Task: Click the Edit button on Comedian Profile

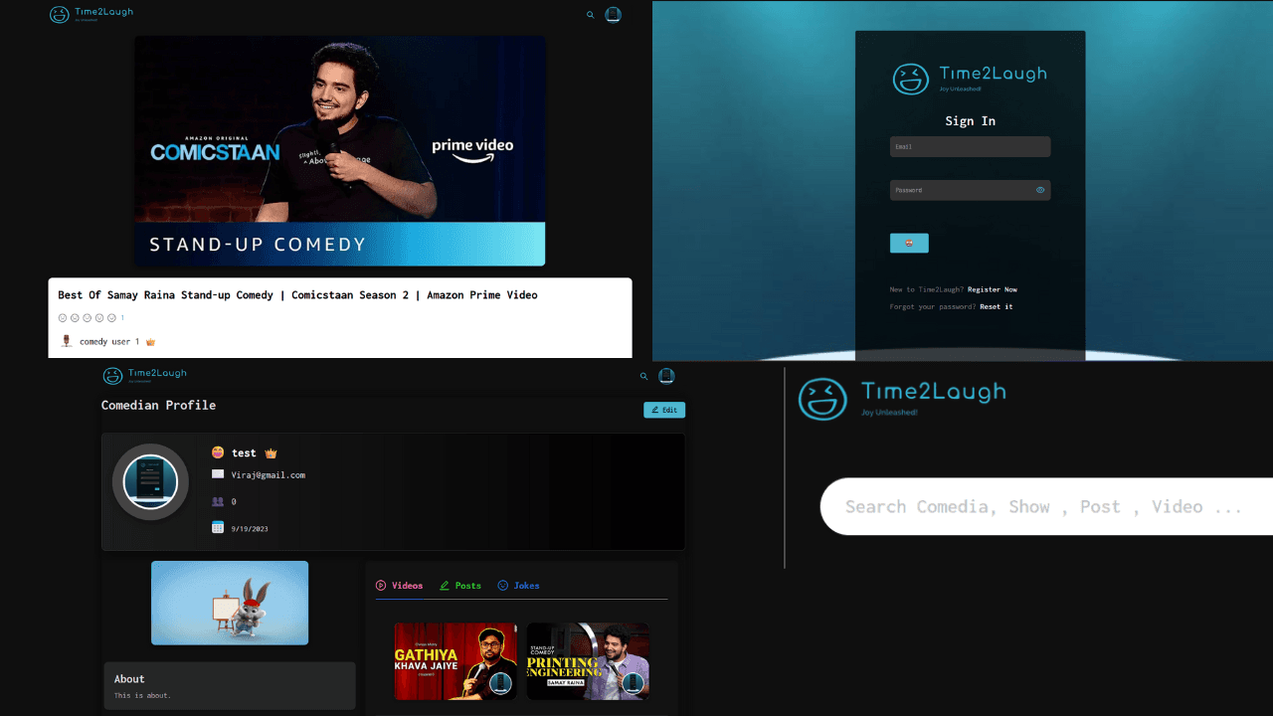Action: pyautogui.click(x=664, y=410)
